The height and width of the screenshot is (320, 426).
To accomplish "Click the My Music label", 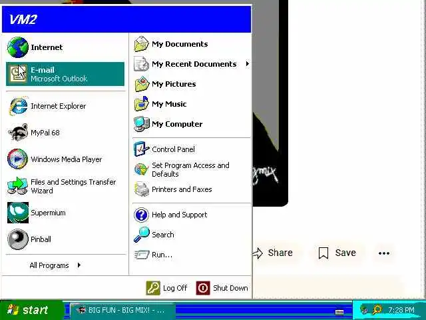I will pos(169,104).
